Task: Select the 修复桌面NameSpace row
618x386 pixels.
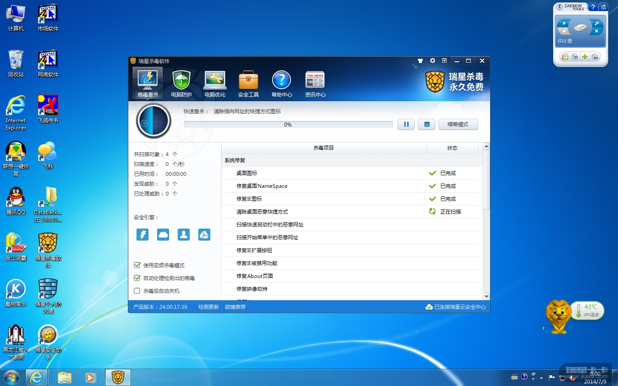Action: (350, 186)
